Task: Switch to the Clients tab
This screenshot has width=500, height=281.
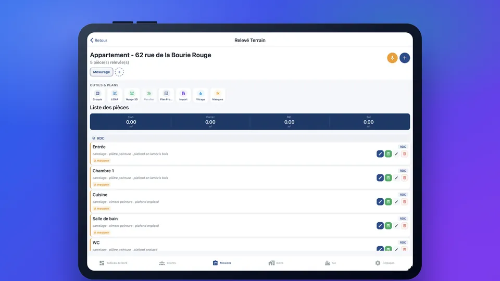Action: click(167, 263)
